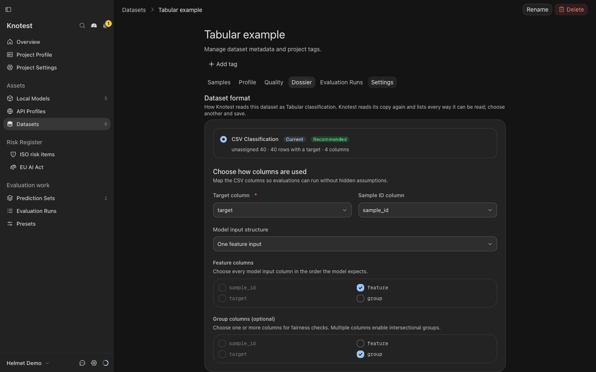Open Project Settings via its cog icon
Image resolution: width=596 pixels, height=372 pixels.
point(10,67)
